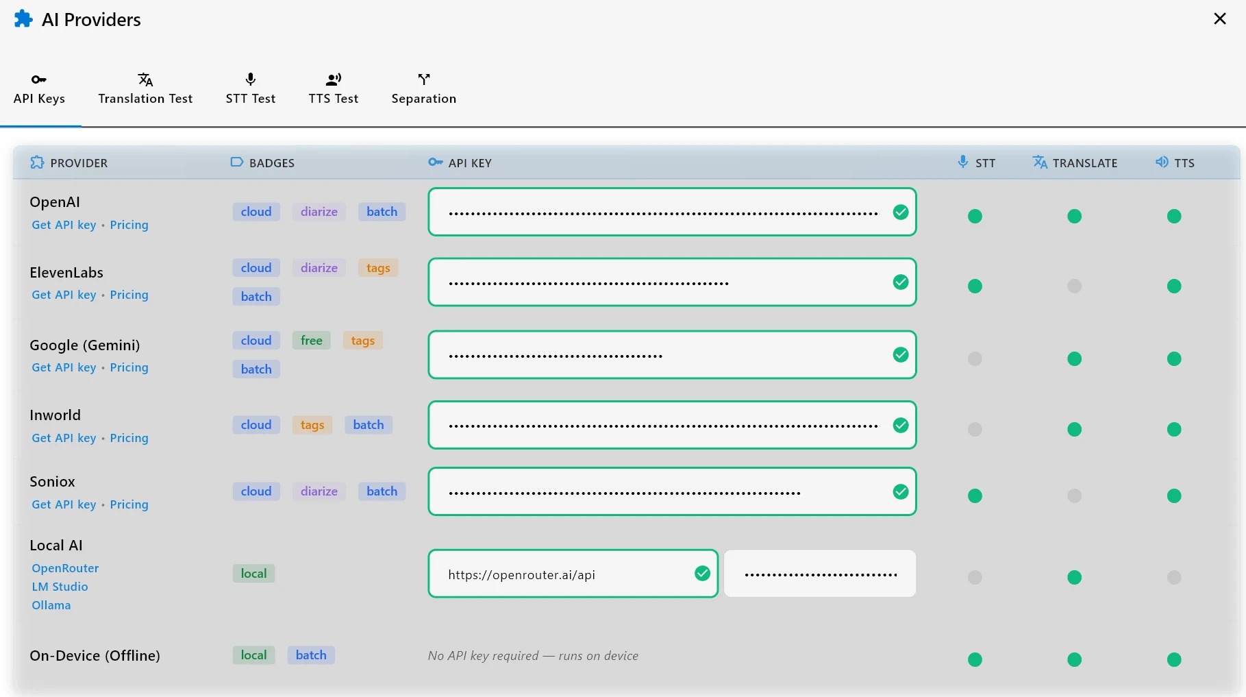The width and height of the screenshot is (1246, 697).
Task: Click the Local AI key password field
Action: 820,574
